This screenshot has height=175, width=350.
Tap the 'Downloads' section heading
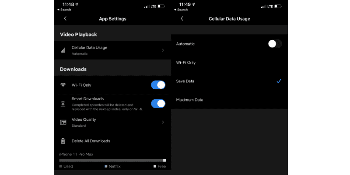click(x=73, y=69)
